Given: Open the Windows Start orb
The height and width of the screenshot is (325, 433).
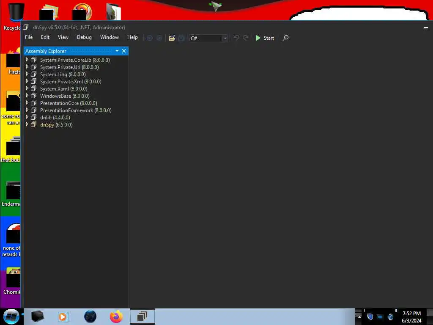Looking at the screenshot, I should click(x=11, y=317).
